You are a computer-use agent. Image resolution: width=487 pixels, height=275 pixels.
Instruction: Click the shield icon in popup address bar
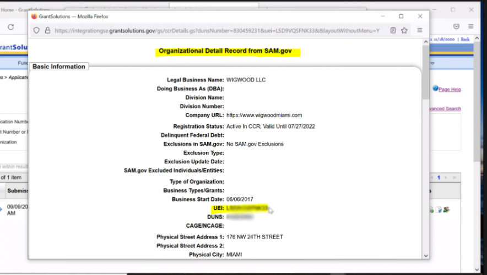point(37,31)
